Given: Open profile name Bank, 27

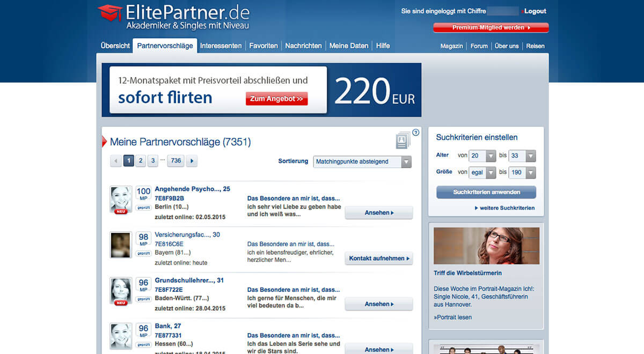Looking at the screenshot, I should click(168, 326).
